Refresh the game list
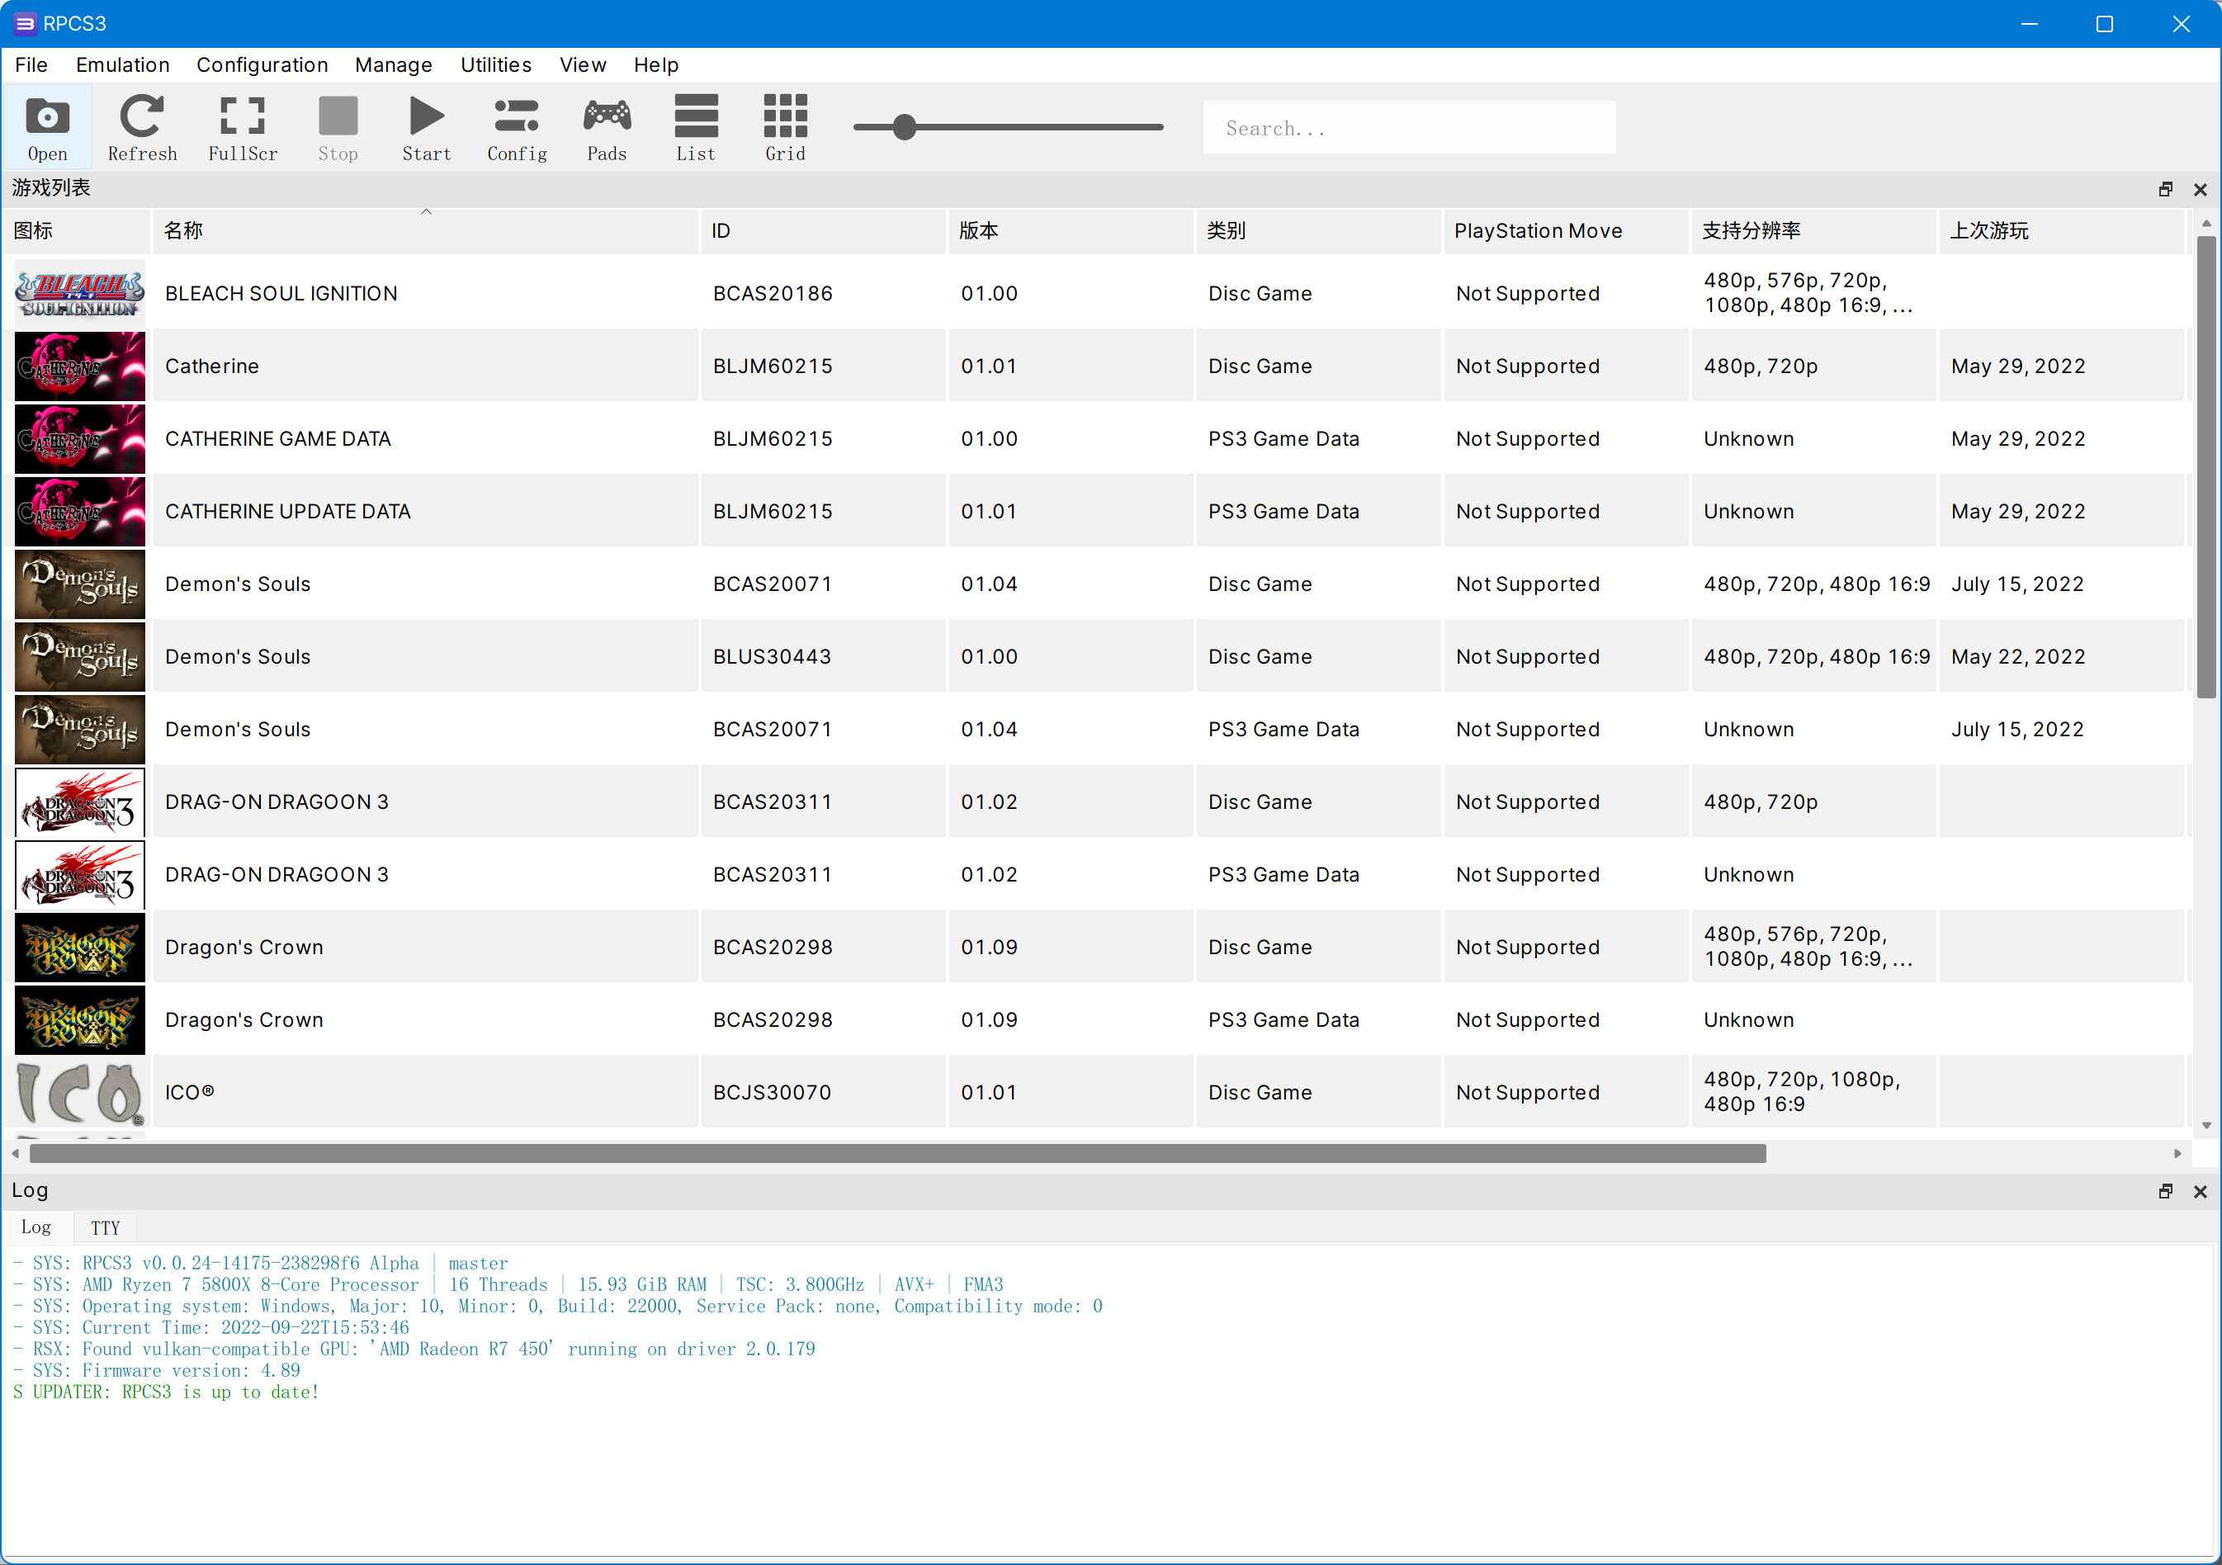This screenshot has width=2222, height=1565. pyautogui.click(x=142, y=125)
